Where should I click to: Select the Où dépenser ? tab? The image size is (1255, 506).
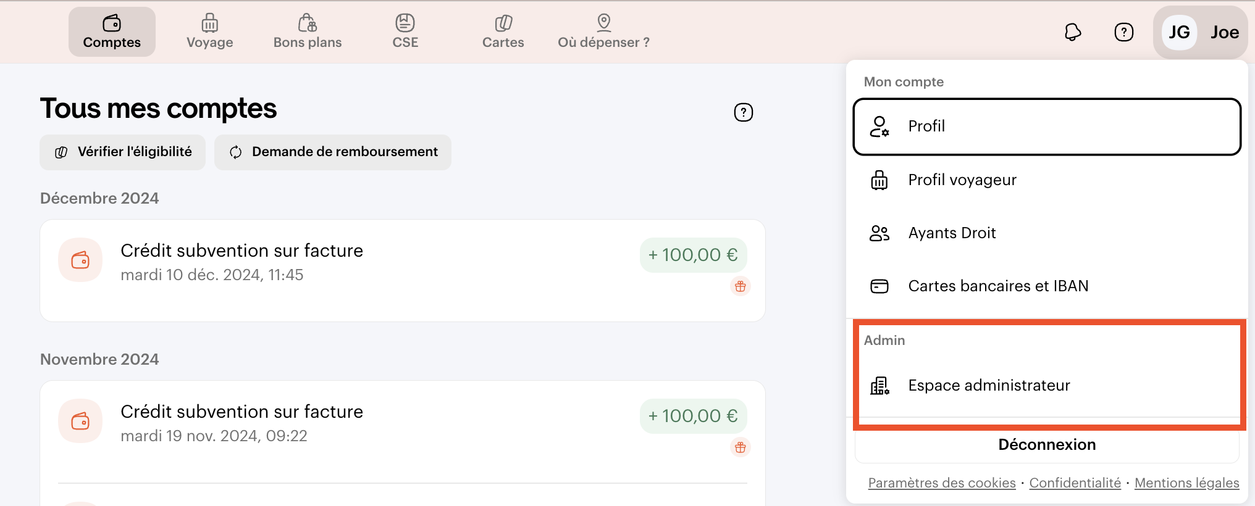click(x=603, y=32)
